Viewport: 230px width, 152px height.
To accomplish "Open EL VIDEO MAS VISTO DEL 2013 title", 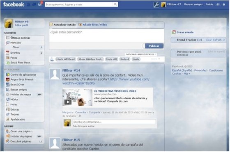I will (x=115, y=91).
